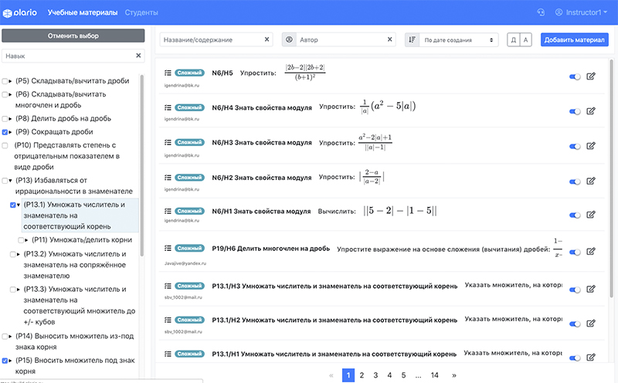Screen dimensions: 618x383
Task: Go to page 2
Action: pyautogui.click(x=362, y=375)
